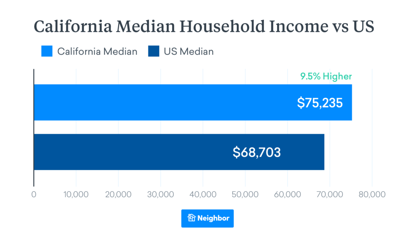Click the $68,703 value label
This screenshot has height=240, width=415.
point(257,152)
